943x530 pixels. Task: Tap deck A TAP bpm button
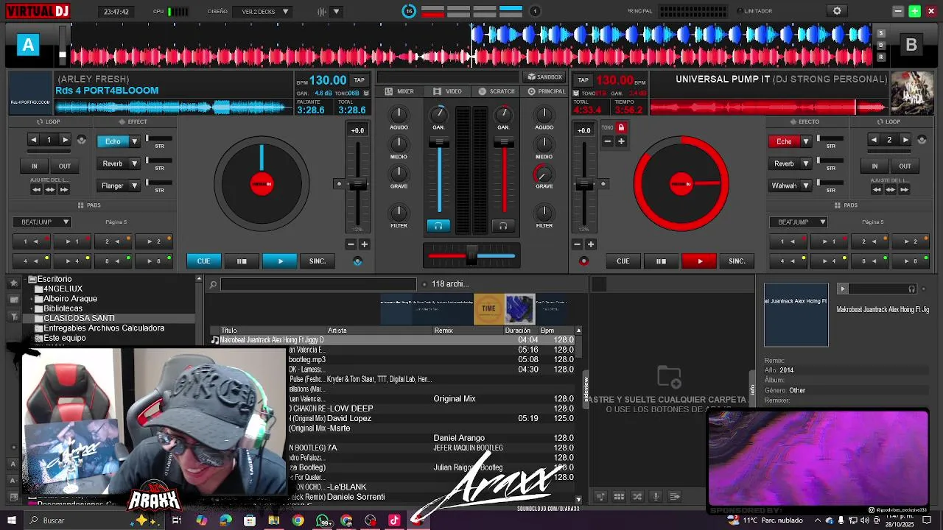click(359, 79)
